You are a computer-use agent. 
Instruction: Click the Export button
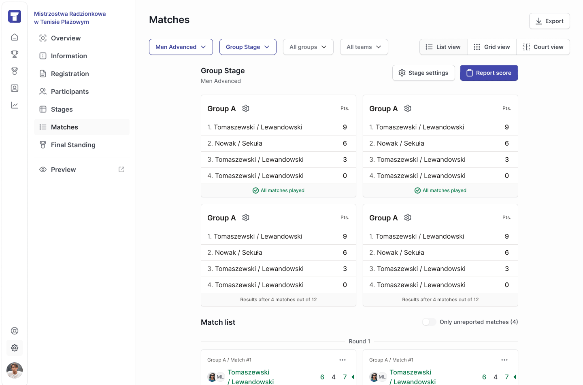click(549, 21)
